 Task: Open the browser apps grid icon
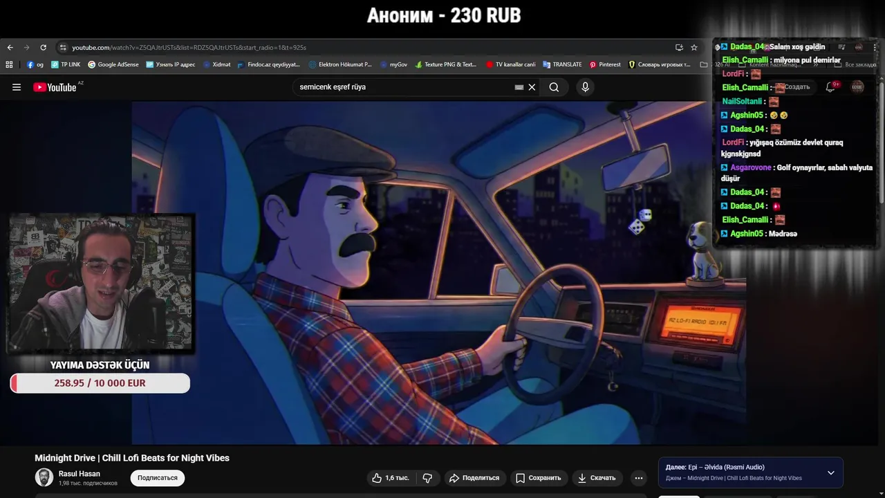[9, 64]
